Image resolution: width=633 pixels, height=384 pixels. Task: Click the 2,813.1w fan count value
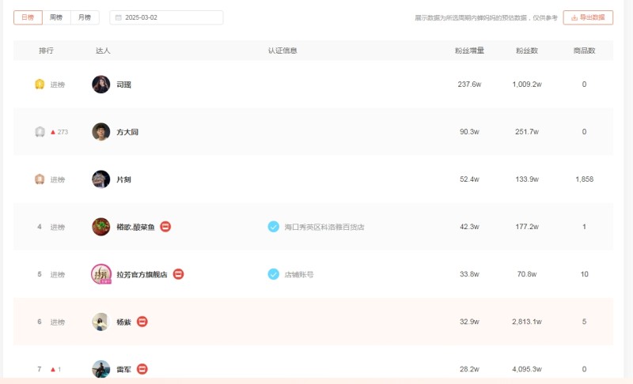tap(527, 322)
